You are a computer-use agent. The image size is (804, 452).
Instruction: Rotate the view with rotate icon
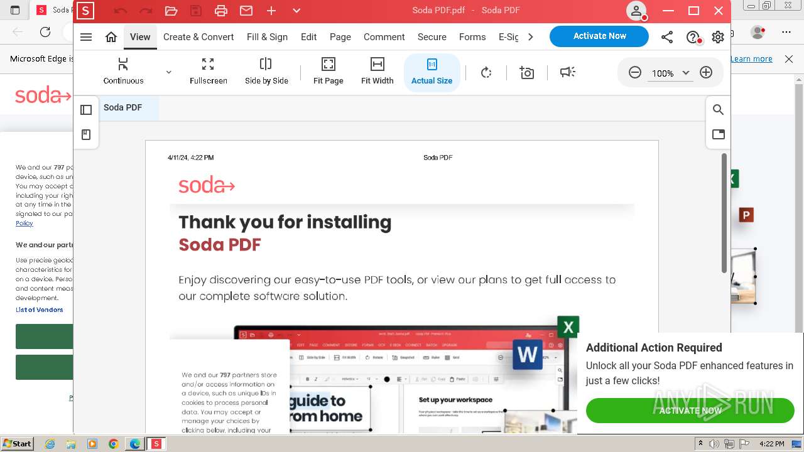point(486,73)
